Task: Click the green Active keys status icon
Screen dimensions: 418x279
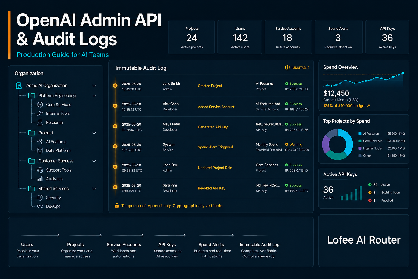Action: [370, 184]
